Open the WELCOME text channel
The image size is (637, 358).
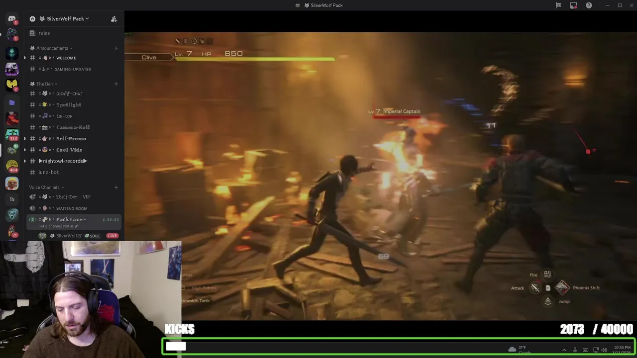[73, 58]
